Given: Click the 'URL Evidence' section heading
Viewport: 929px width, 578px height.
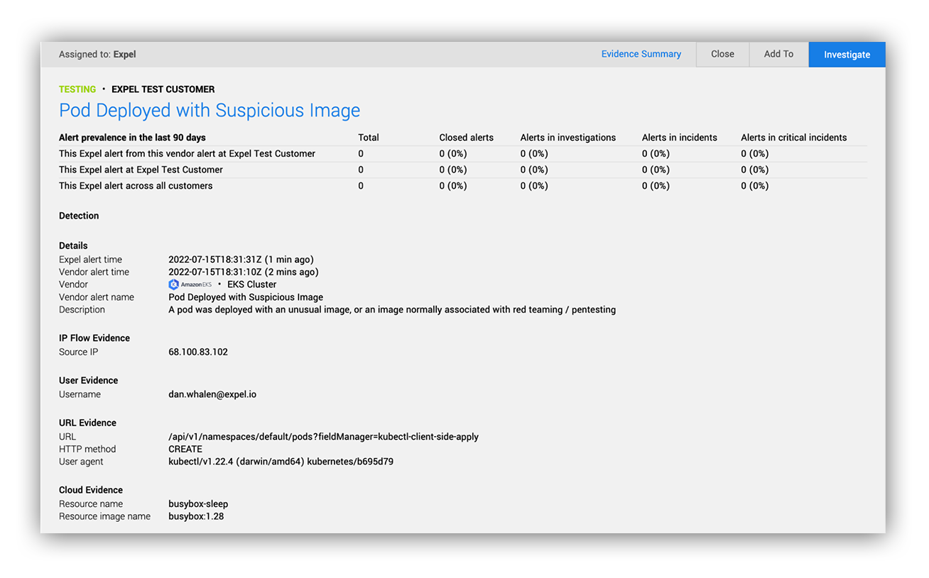Looking at the screenshot, I should tap(87, 422).
